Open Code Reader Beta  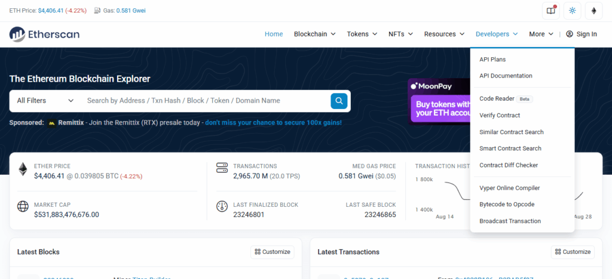click(506, 99)
